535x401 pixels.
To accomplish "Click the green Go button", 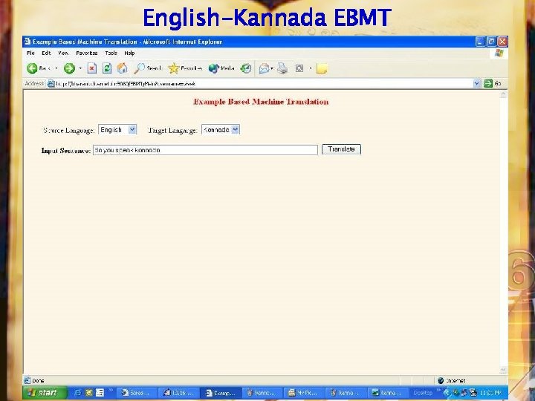I will 493,83.
